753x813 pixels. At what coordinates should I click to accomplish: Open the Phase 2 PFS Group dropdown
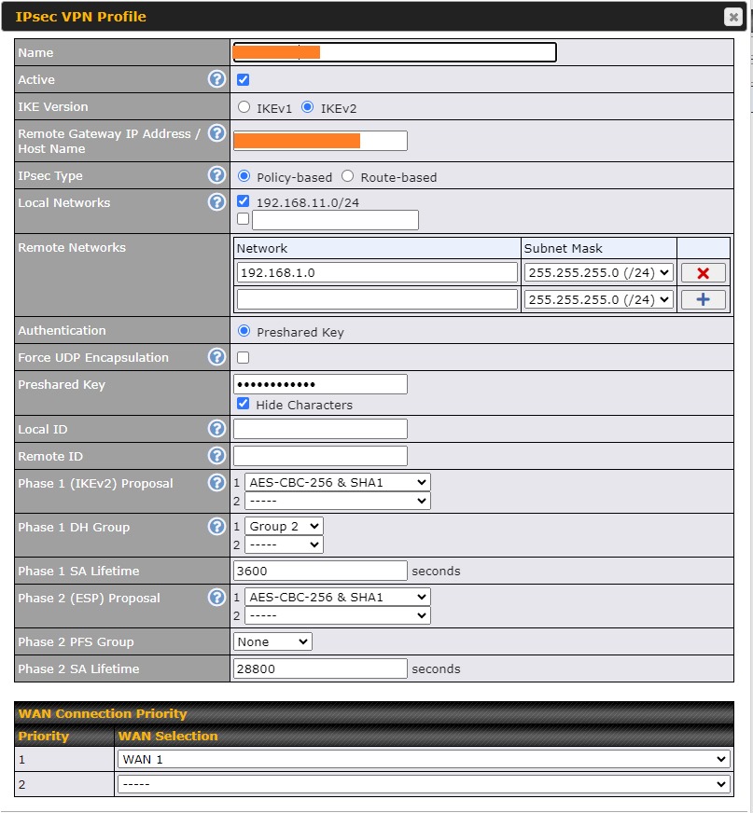pos(272,641)
